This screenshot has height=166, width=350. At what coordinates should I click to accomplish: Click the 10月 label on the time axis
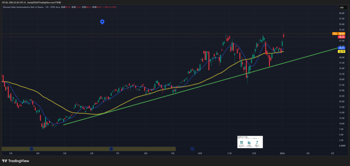(200, 154)
